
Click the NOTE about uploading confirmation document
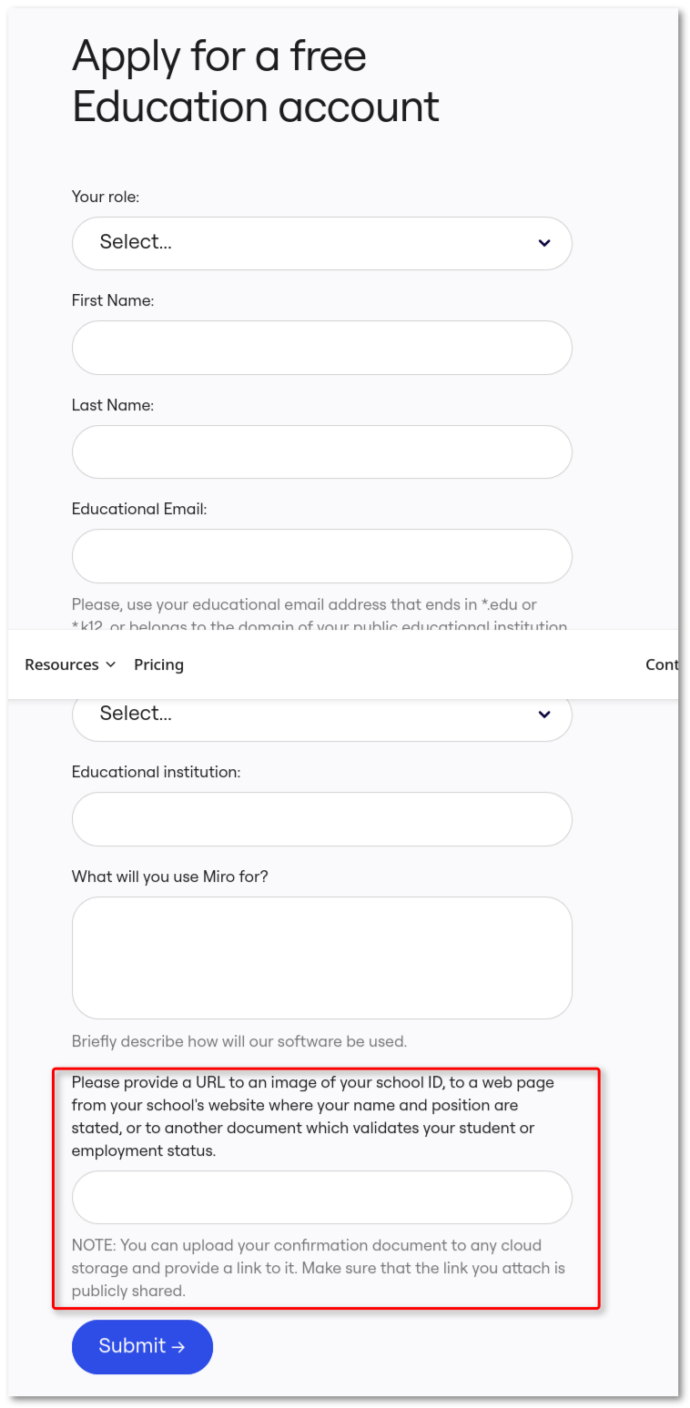point(319,1268)
